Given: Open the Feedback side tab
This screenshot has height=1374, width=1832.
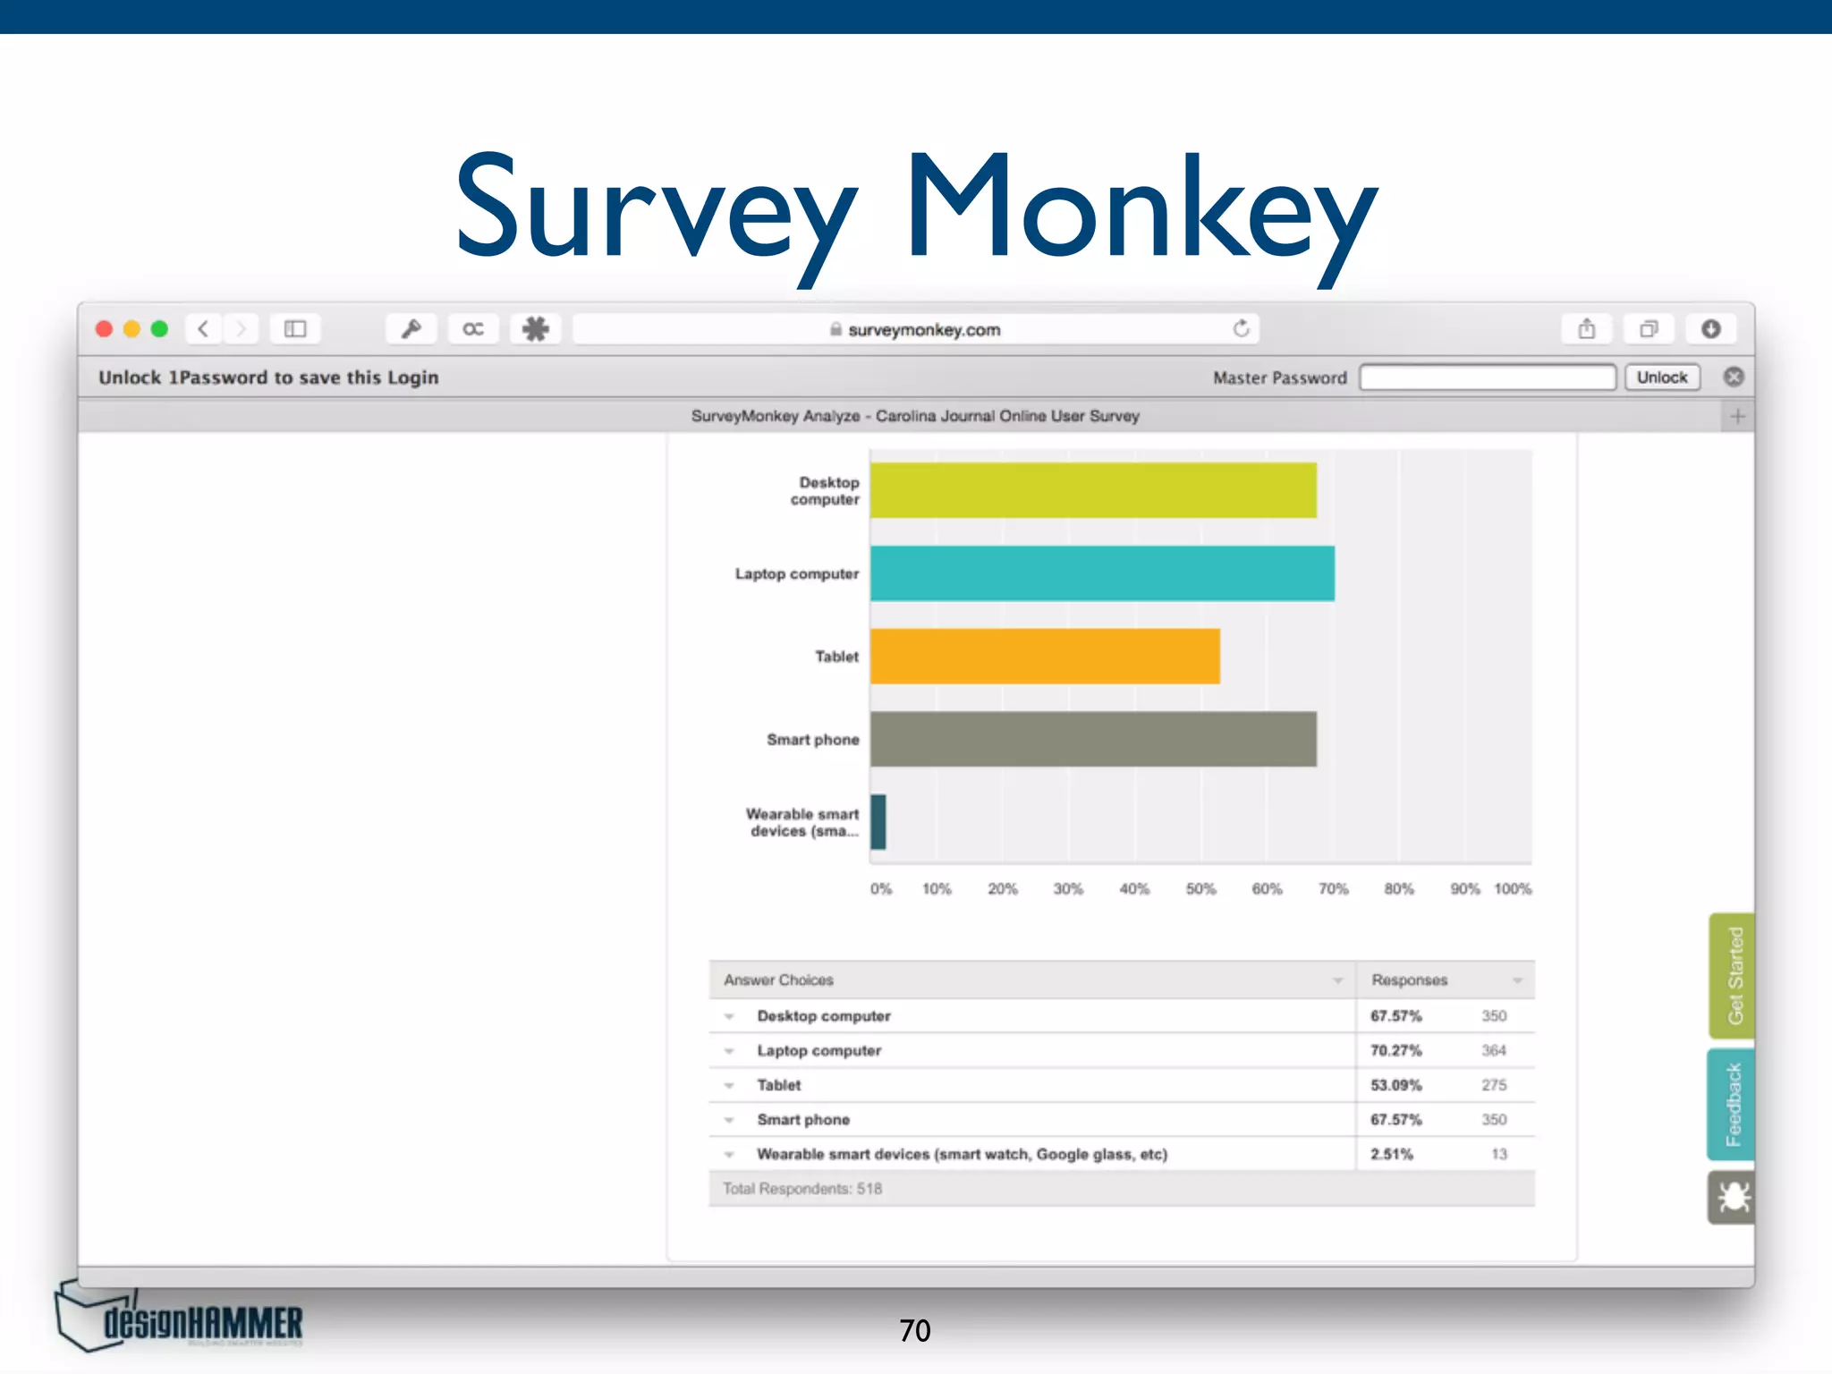Looking at the screenshot, I should pos(1732,1105).
